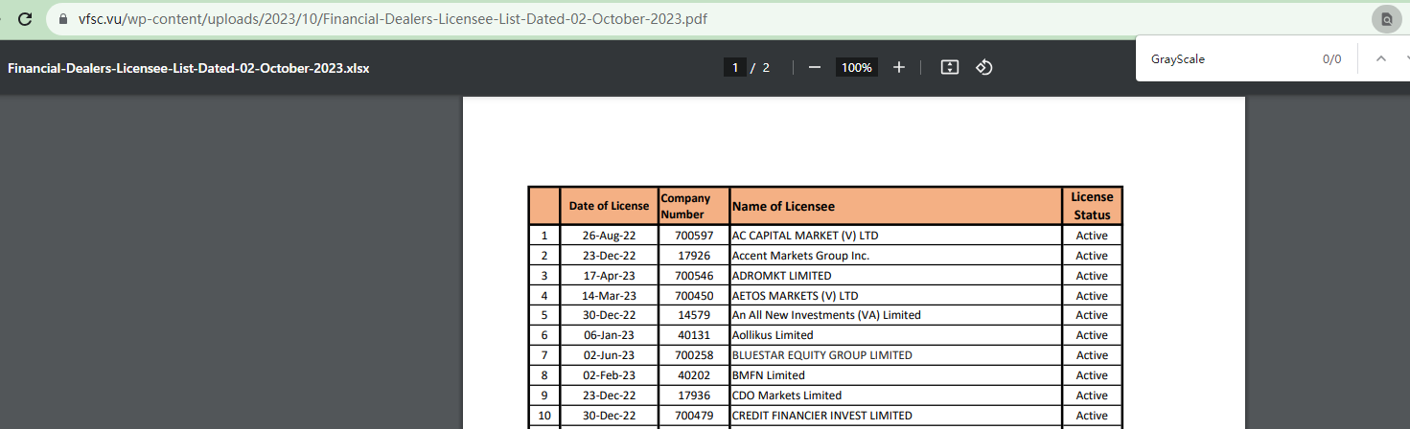Click the GrayScale find text field
This screenshot has height=429, width=1410.
[x=1227, y=58]
